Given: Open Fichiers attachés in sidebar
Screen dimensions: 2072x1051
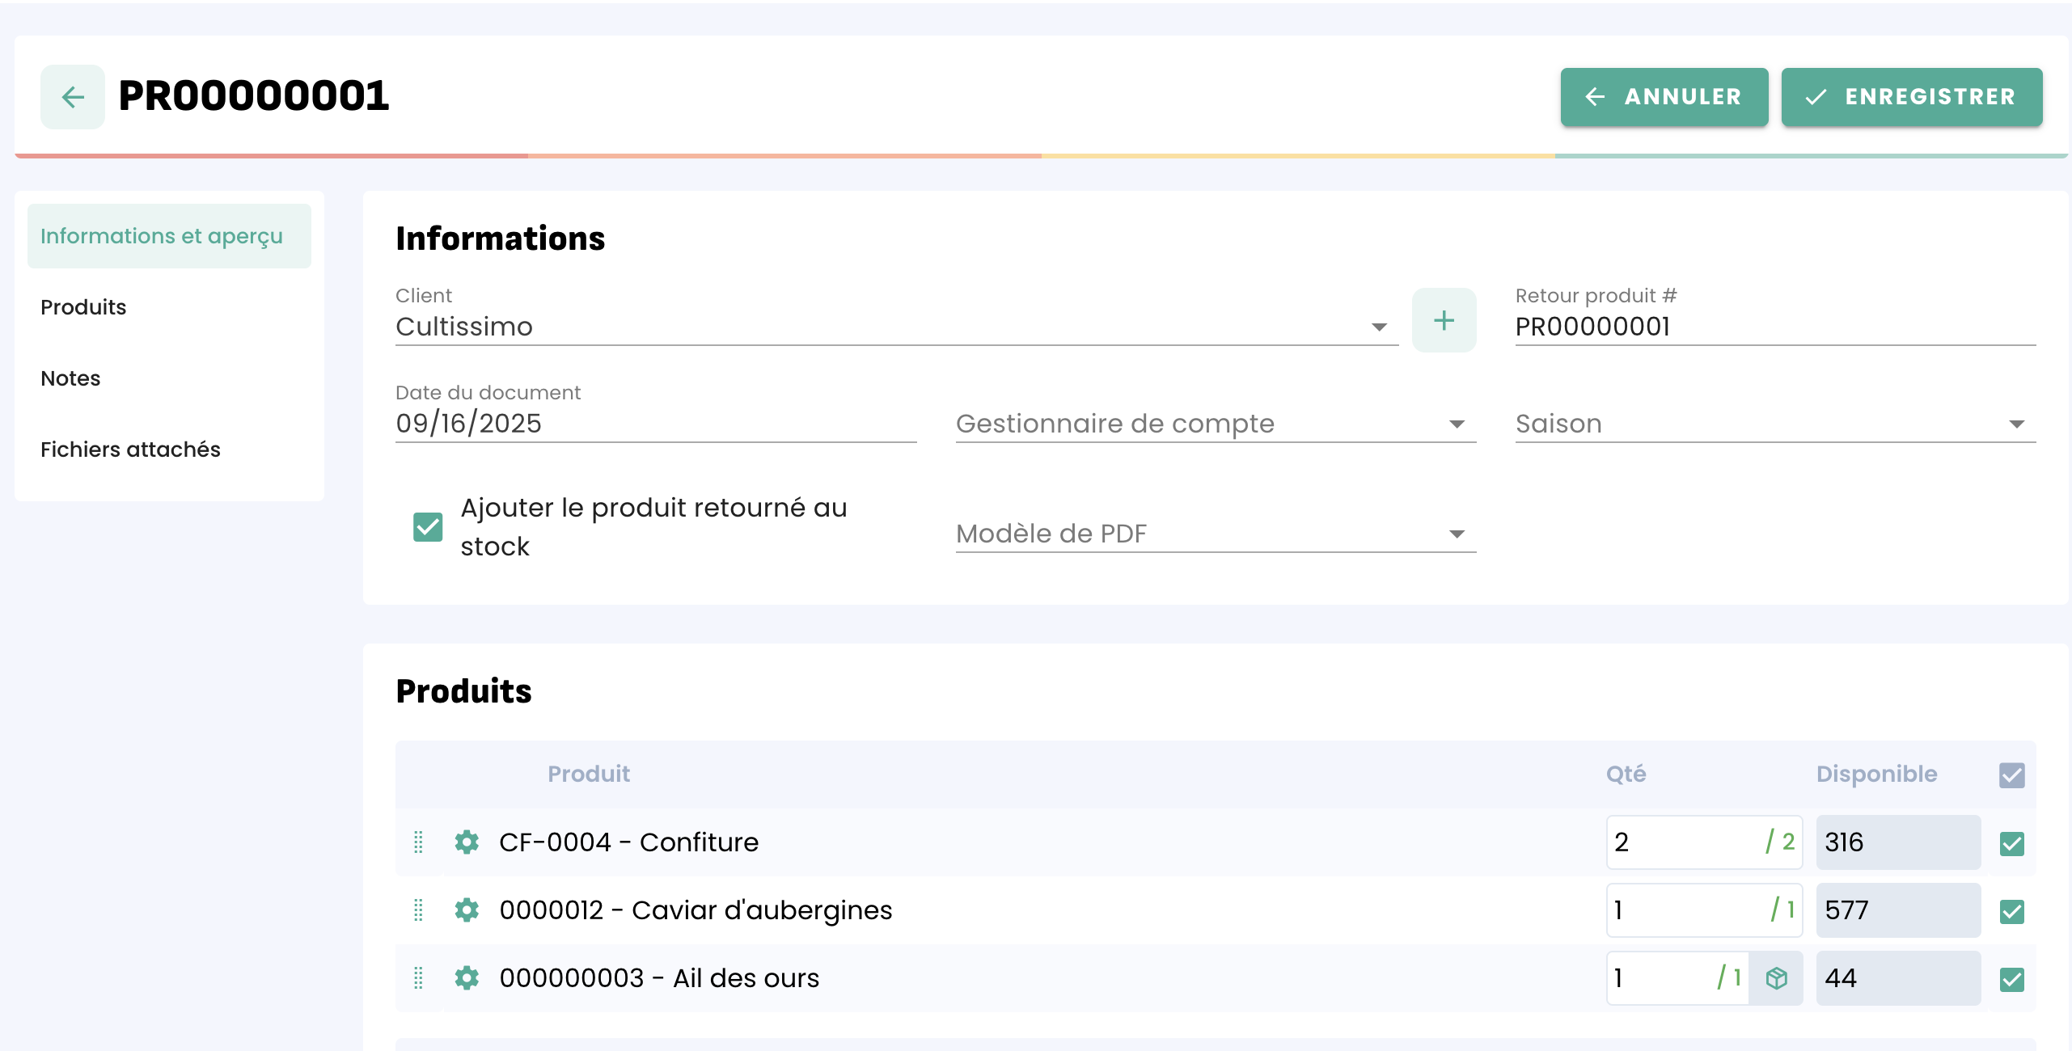Looking at the screenshot, I should tap(130, 450).
